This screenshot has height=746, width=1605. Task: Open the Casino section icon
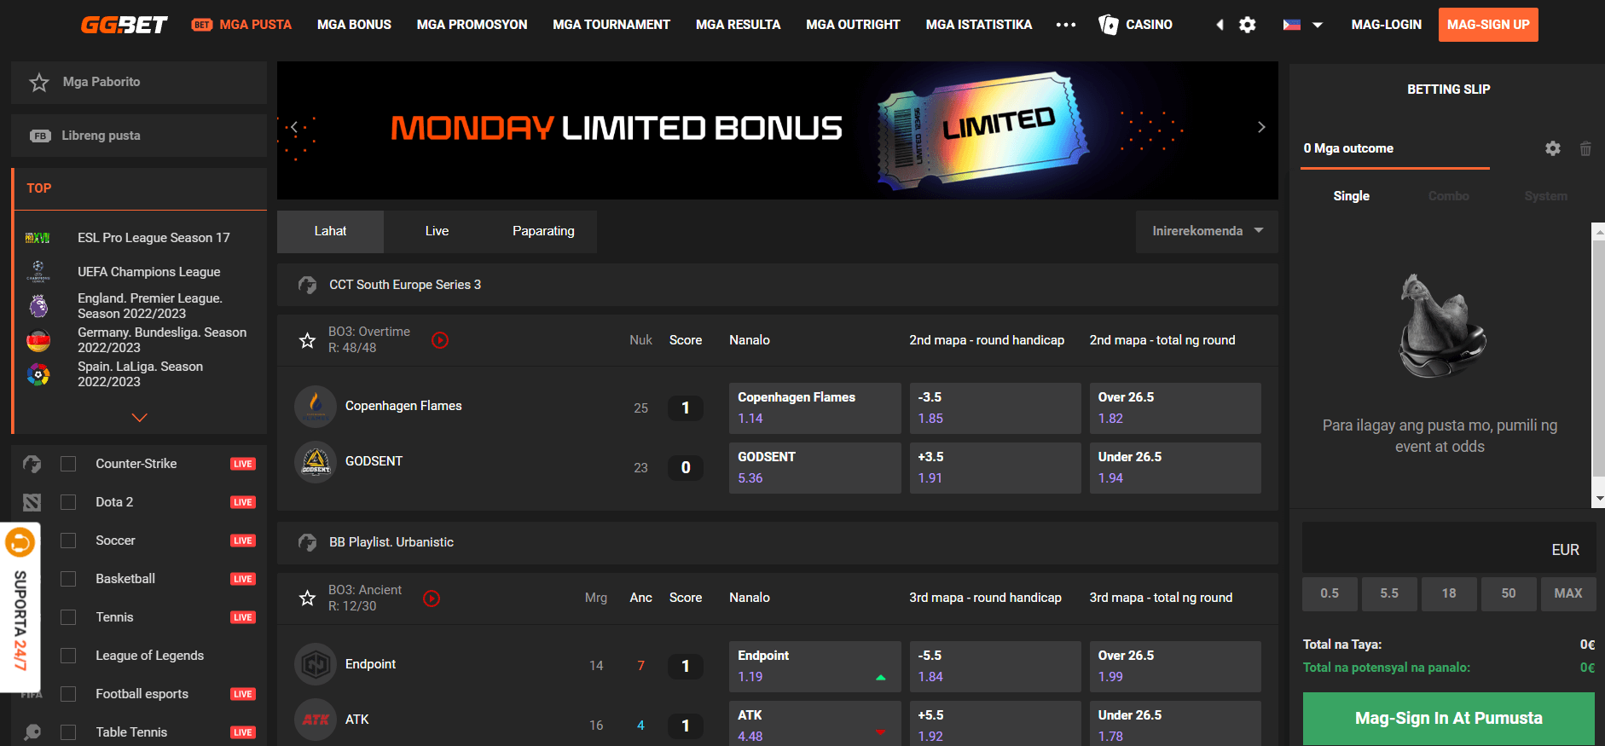pos(1108,25)
